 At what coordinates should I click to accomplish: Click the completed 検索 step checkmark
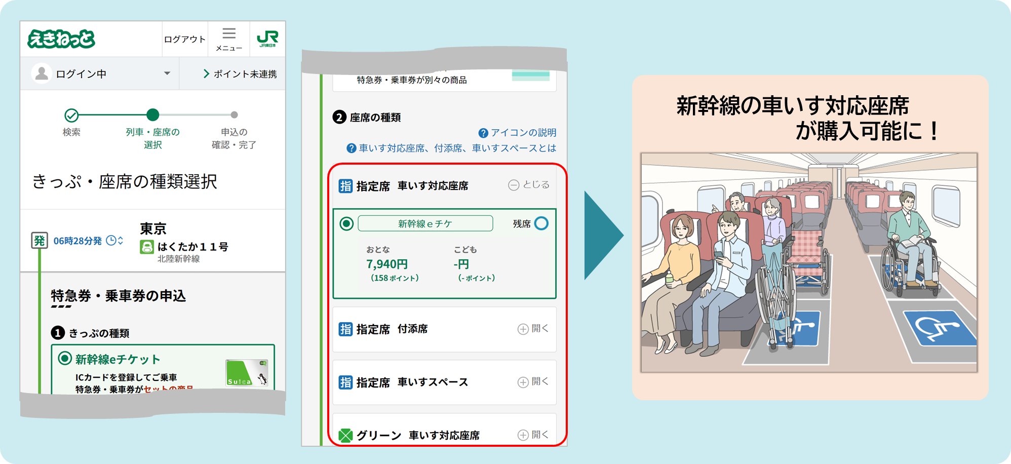point(71,115)
